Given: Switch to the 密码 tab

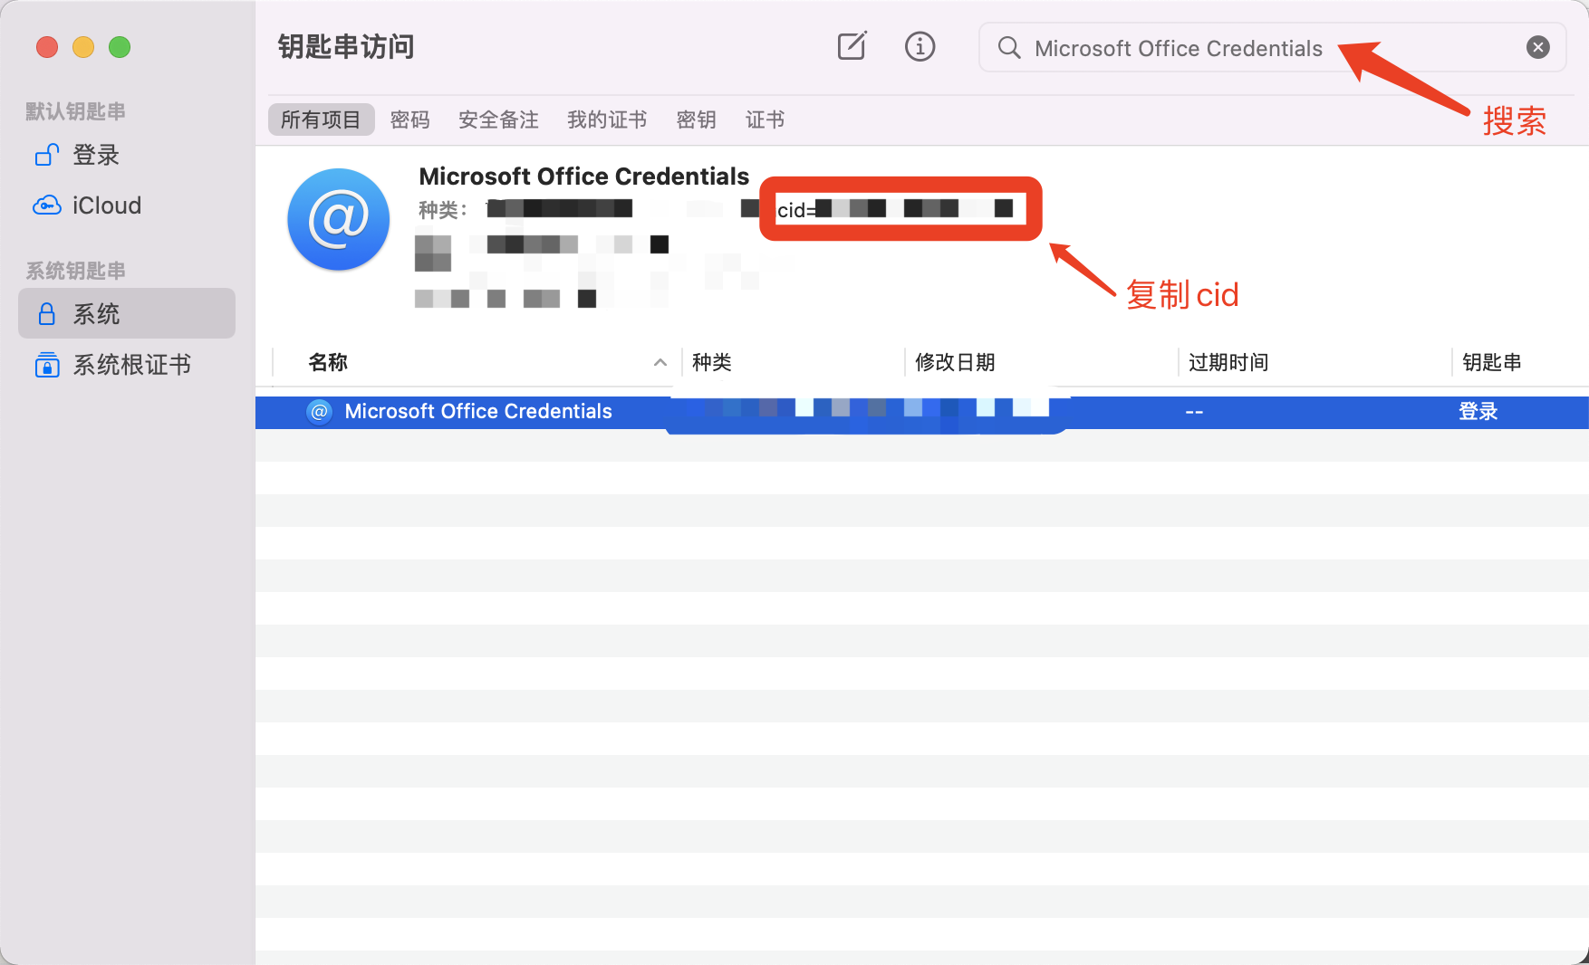Looking at the screenshot, I should point(409,119).
